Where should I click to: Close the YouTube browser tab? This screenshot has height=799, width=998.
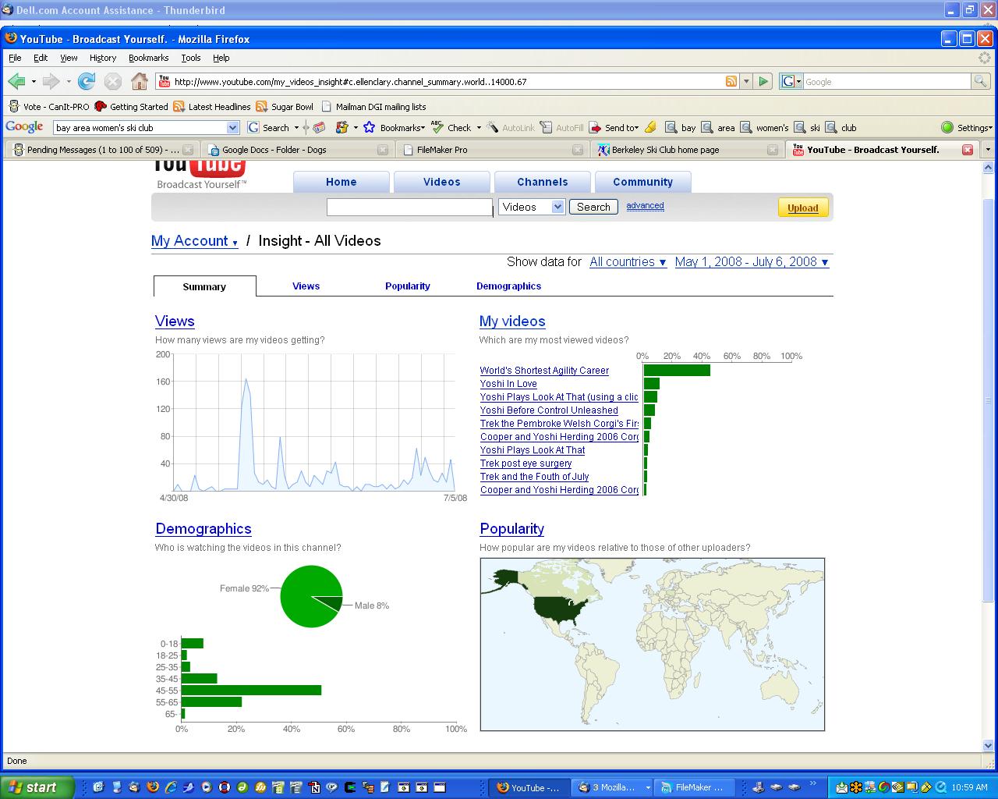967,150
